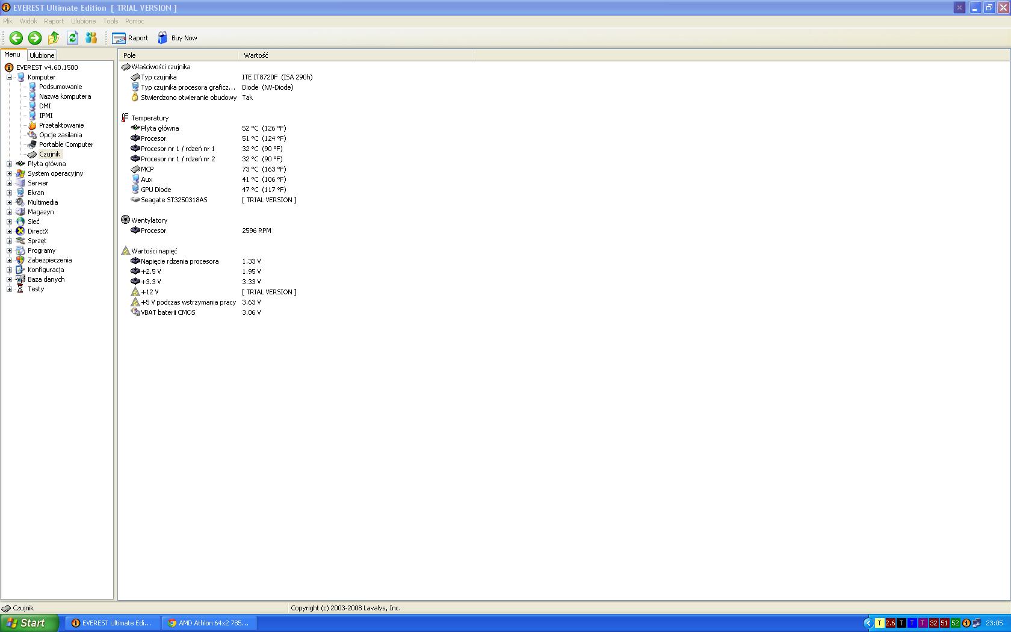Switch to AMD Athlon 64x2 taskbar button
The width and height of the screenshot is (1011, 632).
coord(209,623)
